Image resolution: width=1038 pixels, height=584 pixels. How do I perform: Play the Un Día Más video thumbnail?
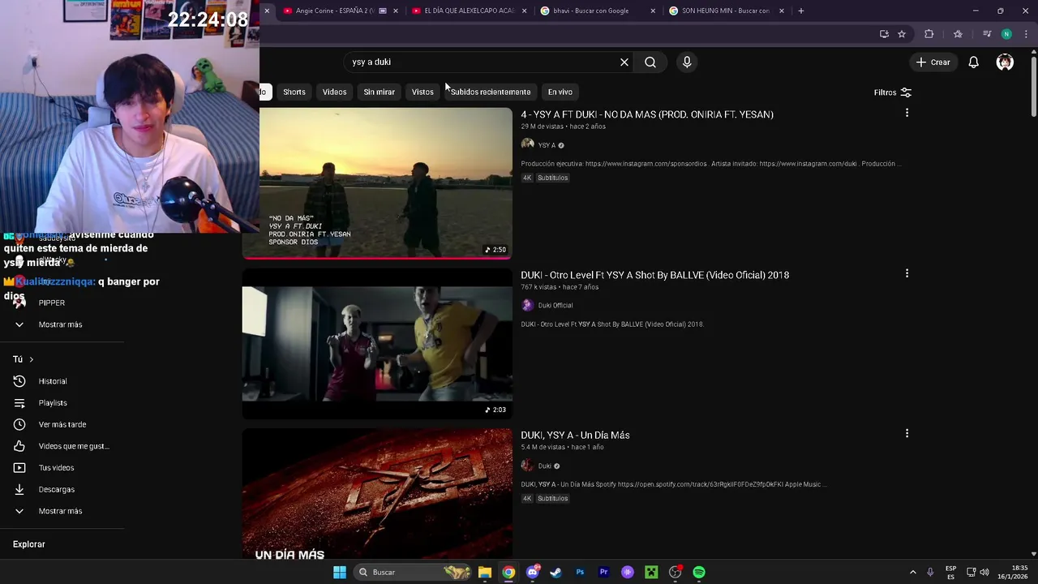[x=377, y=494]
